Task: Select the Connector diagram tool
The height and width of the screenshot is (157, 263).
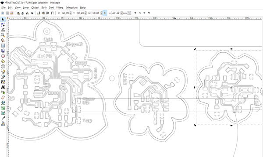Action: tap(3, 123)
